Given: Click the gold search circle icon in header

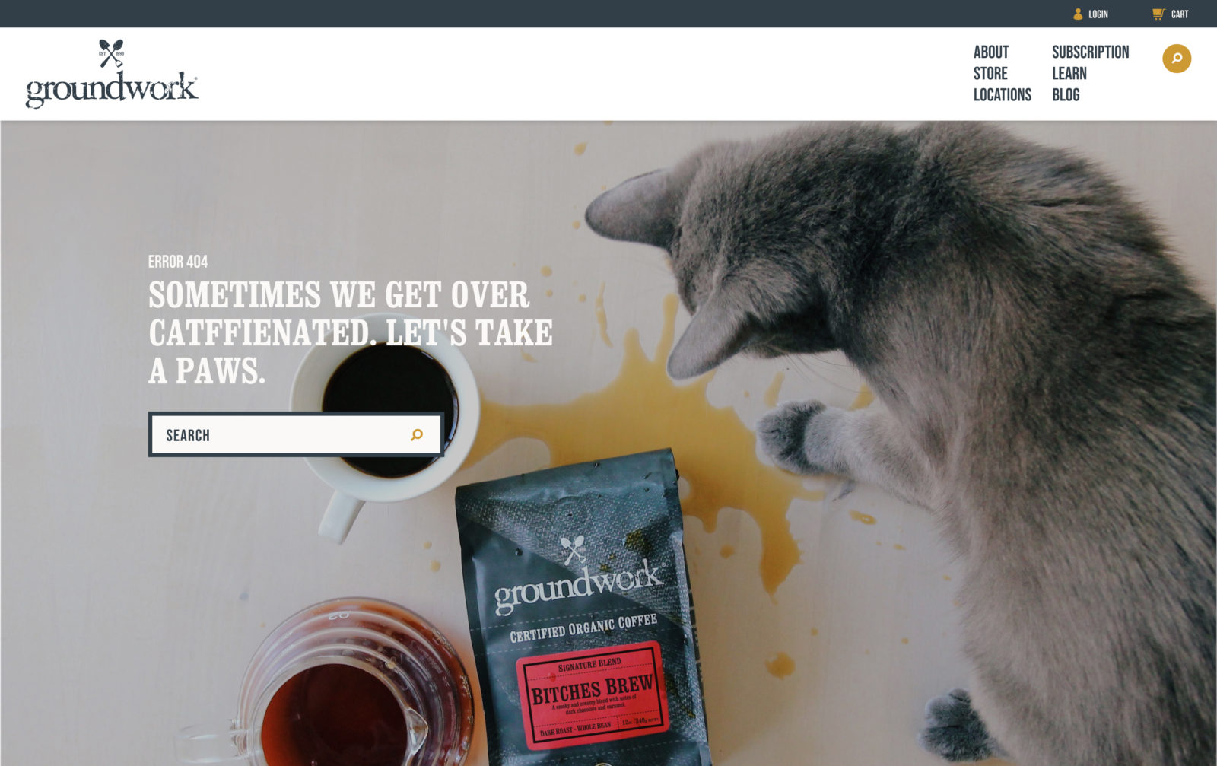Looking at the screenshot, I should pyautogui.click(x=1176, y=59).
